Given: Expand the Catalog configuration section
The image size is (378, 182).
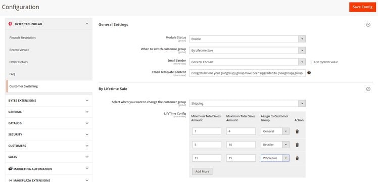Looking at the screenshot, I should pos(49,123).
